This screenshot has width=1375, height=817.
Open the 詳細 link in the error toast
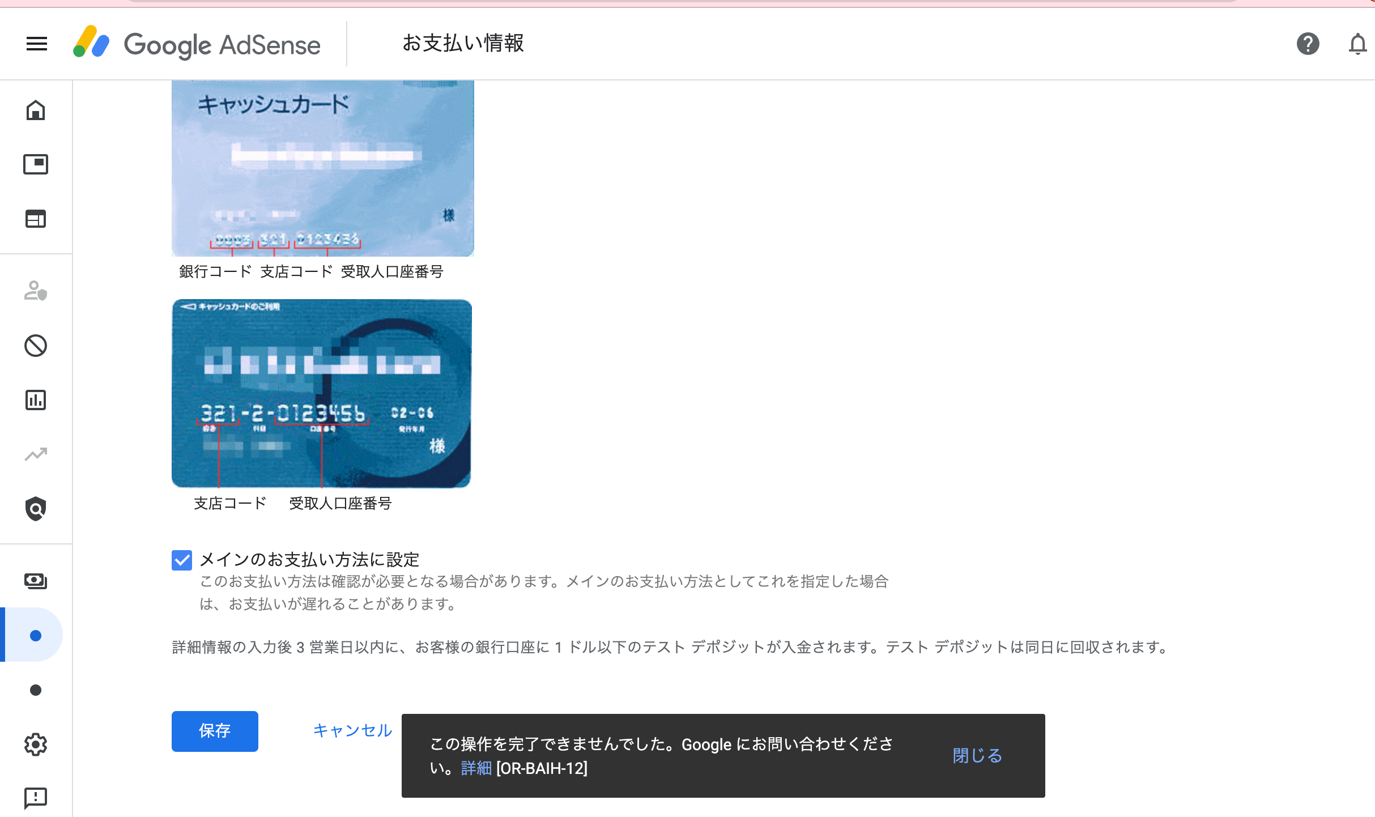[x=476, y=768]
